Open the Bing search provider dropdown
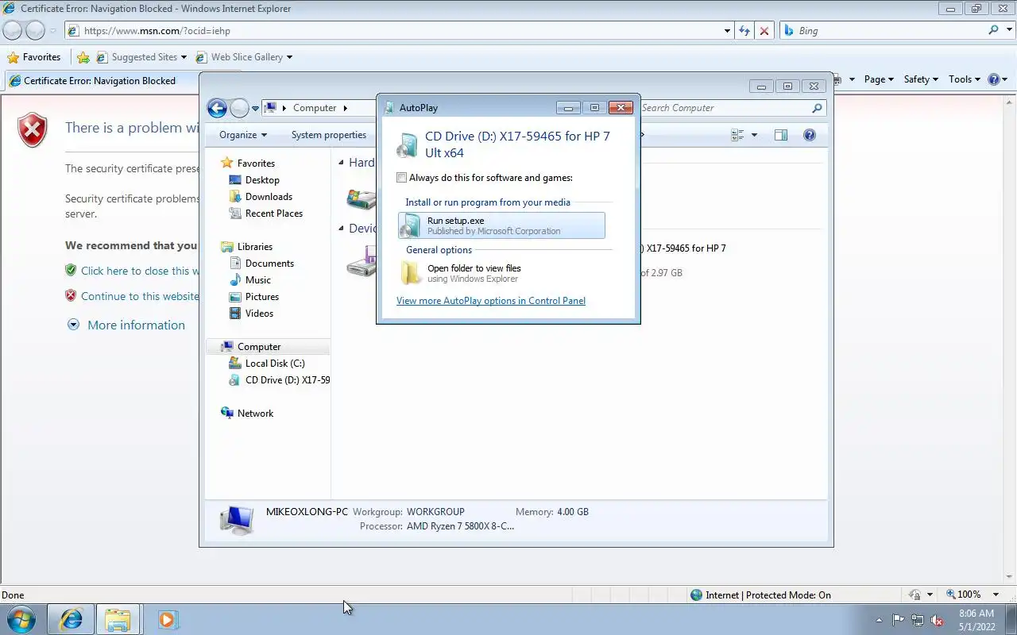Viewport: 1017px width, 635px height. click(x=1009, y=30)
